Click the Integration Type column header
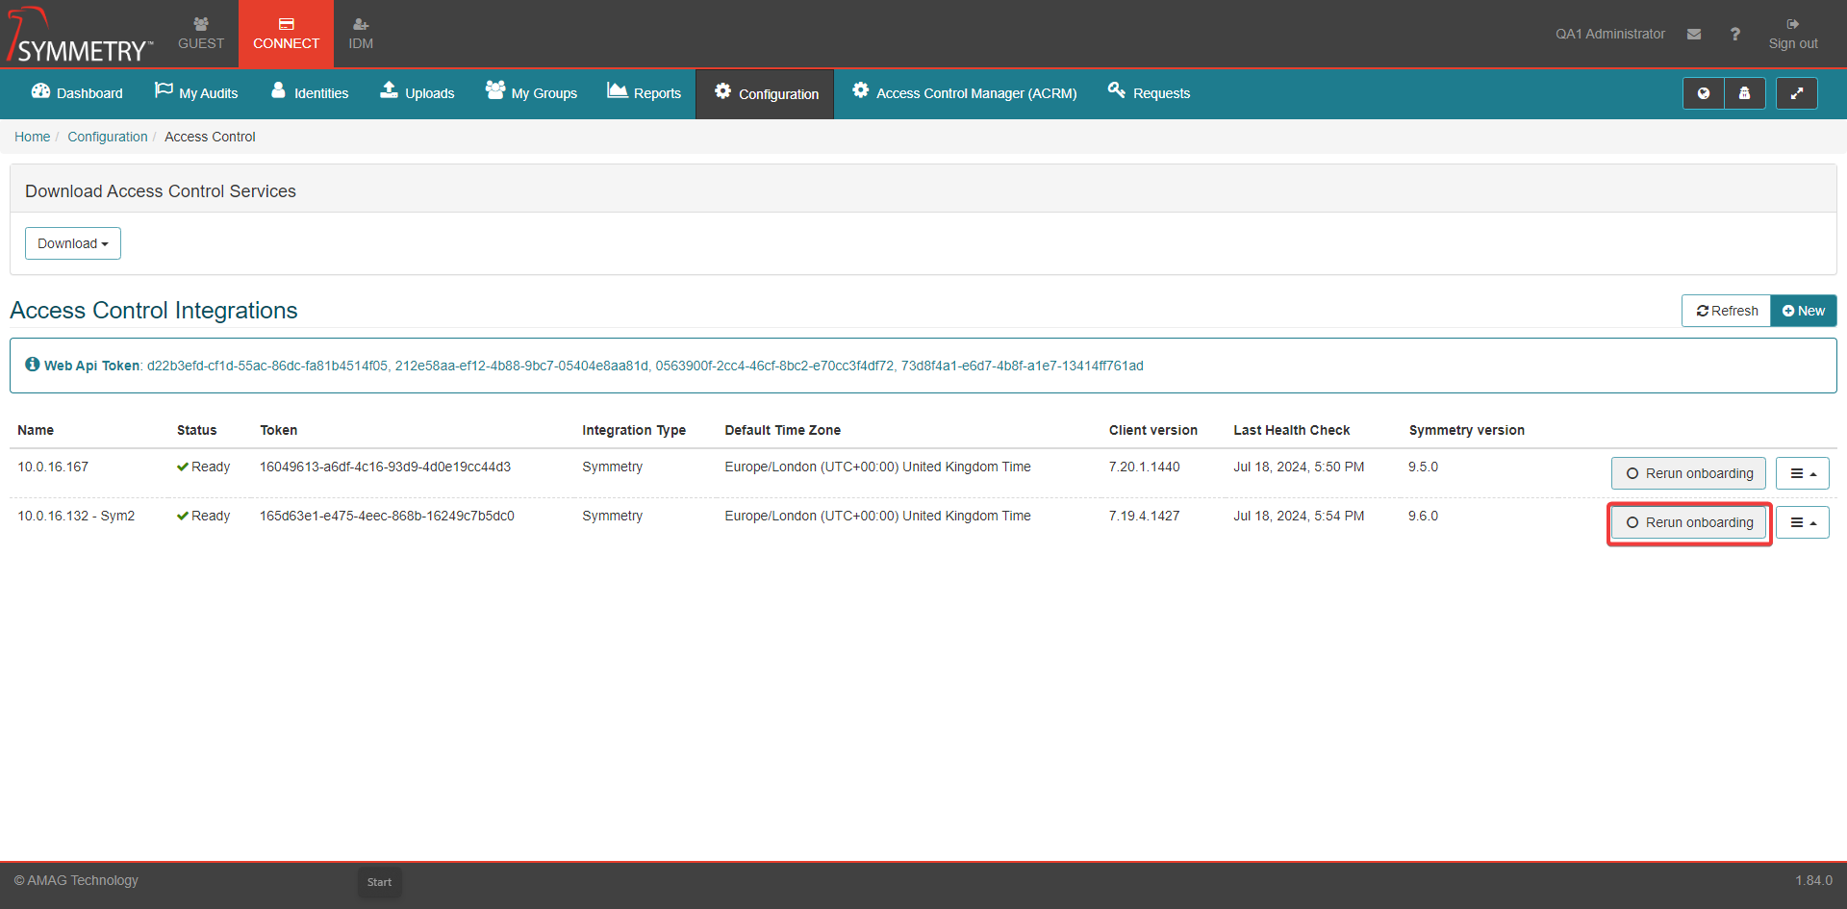 click(634, 430)
